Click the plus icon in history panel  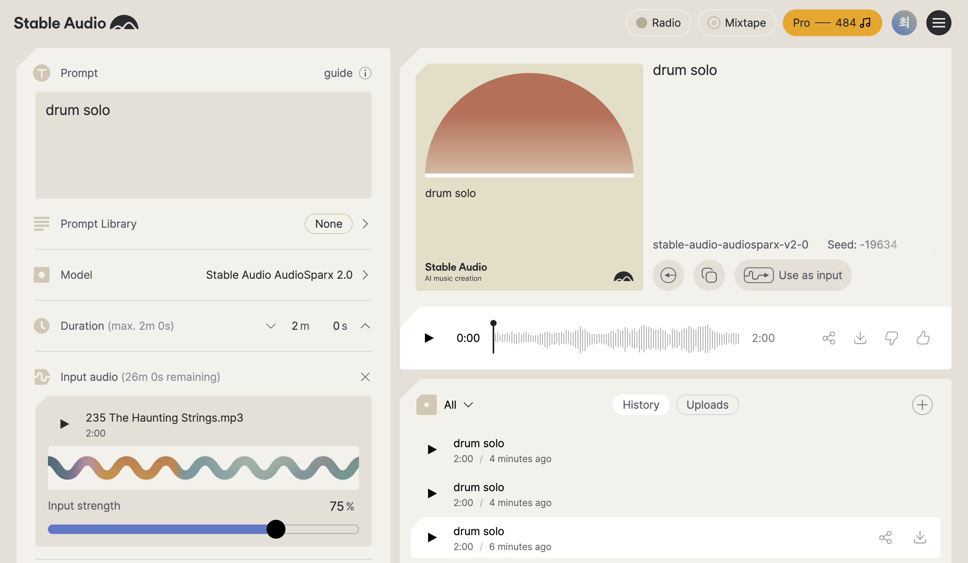click(x=922, y=405)
